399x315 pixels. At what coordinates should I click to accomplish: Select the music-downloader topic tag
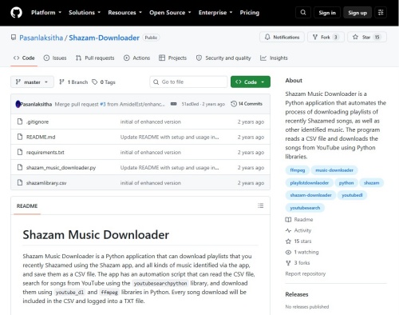tap(334, 170)
